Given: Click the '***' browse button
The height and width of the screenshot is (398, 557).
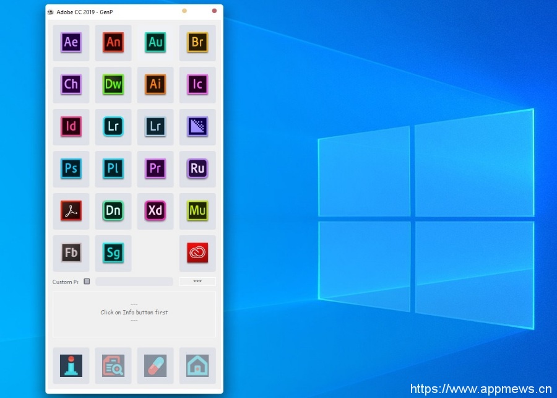Looking at the screenshot, I should (x=197, y=282).
